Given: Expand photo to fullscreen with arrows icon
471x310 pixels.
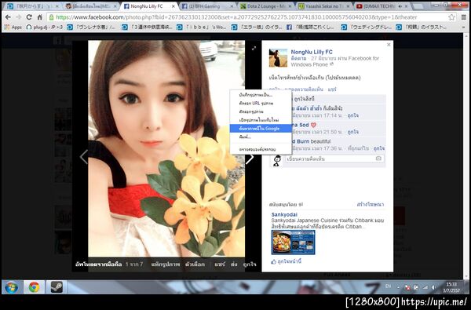Looking at the screenshot, I should pos(254,48).
